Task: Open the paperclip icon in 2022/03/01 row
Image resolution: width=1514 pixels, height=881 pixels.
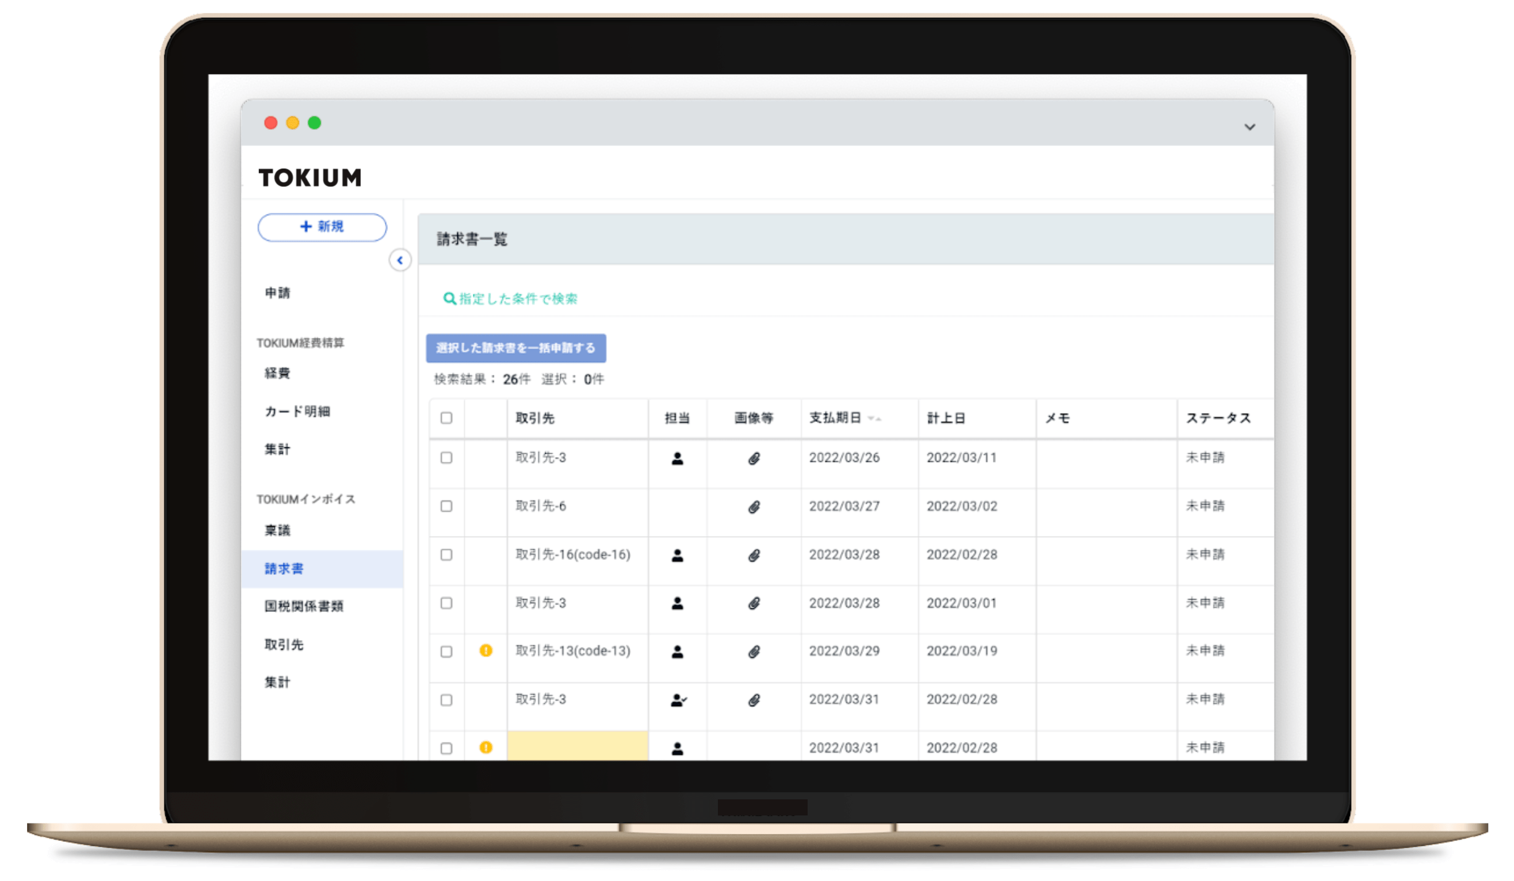Action: (x=754, y=603)
